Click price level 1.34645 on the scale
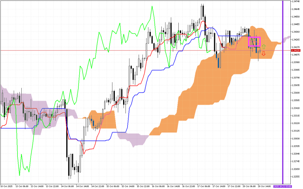 (296, 9)
